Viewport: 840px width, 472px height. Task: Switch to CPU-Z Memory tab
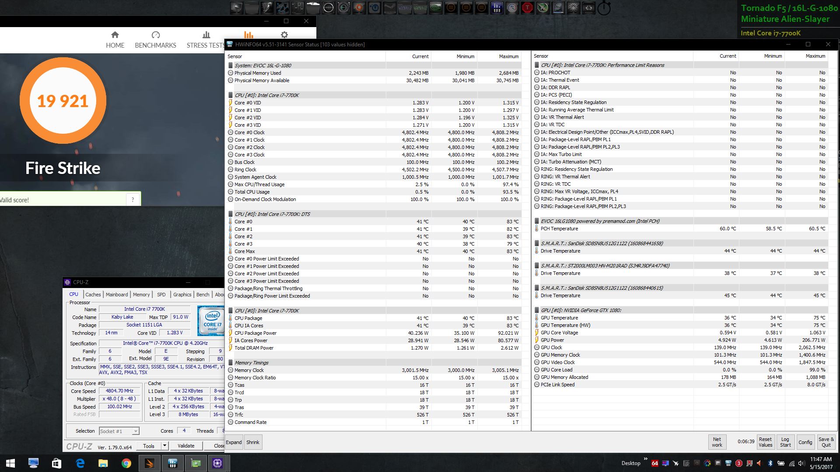[x=141, y=295]
